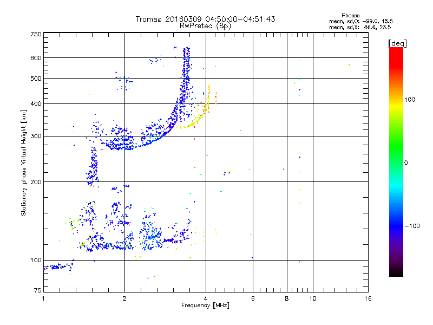Click the y-axis tick value '600'
The height and width of the screenshot is (325, 433).
tap(36, 58)
